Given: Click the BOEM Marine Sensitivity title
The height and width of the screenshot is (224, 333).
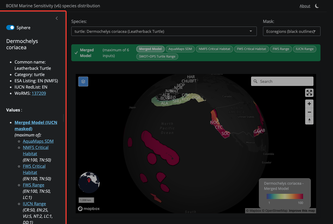Looking at the screenshot, I should tap(53, 6).
